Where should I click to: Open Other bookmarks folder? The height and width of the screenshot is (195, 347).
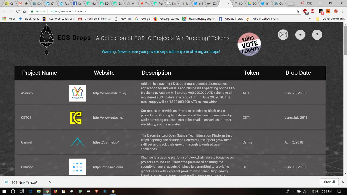pos(330,19)
